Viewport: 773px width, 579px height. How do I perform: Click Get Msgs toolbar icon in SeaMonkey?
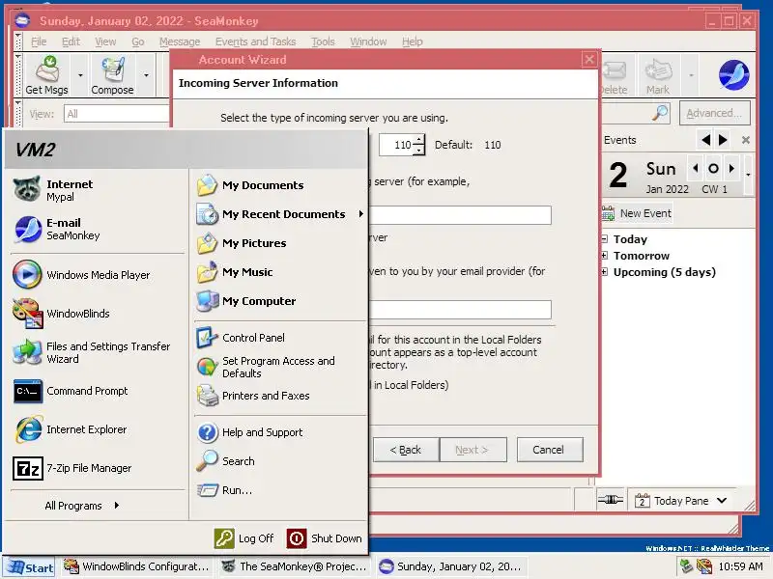click(46, 75)
